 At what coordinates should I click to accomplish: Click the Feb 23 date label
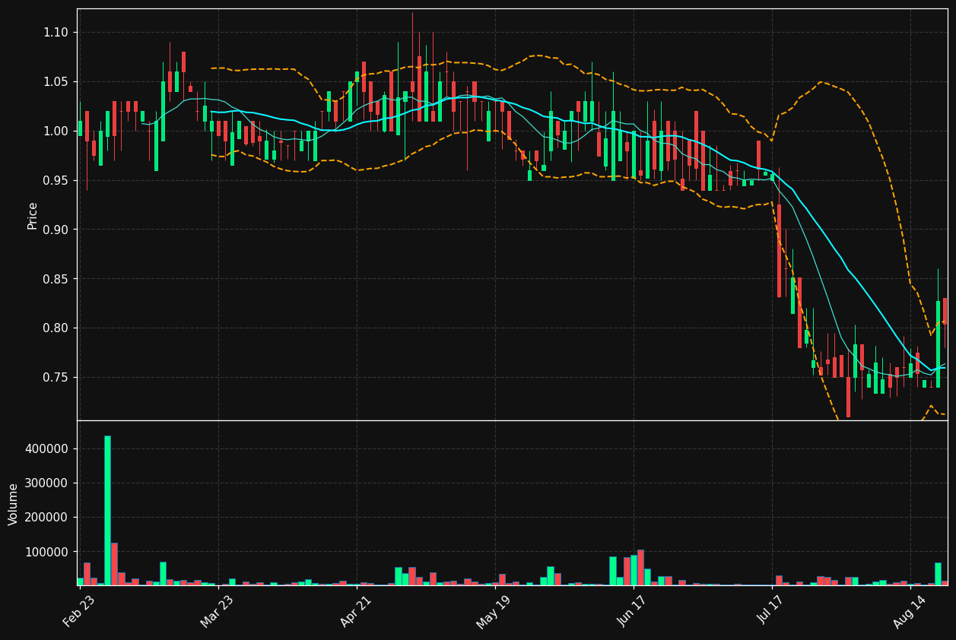pyautogui.click(x=80, y=612)
